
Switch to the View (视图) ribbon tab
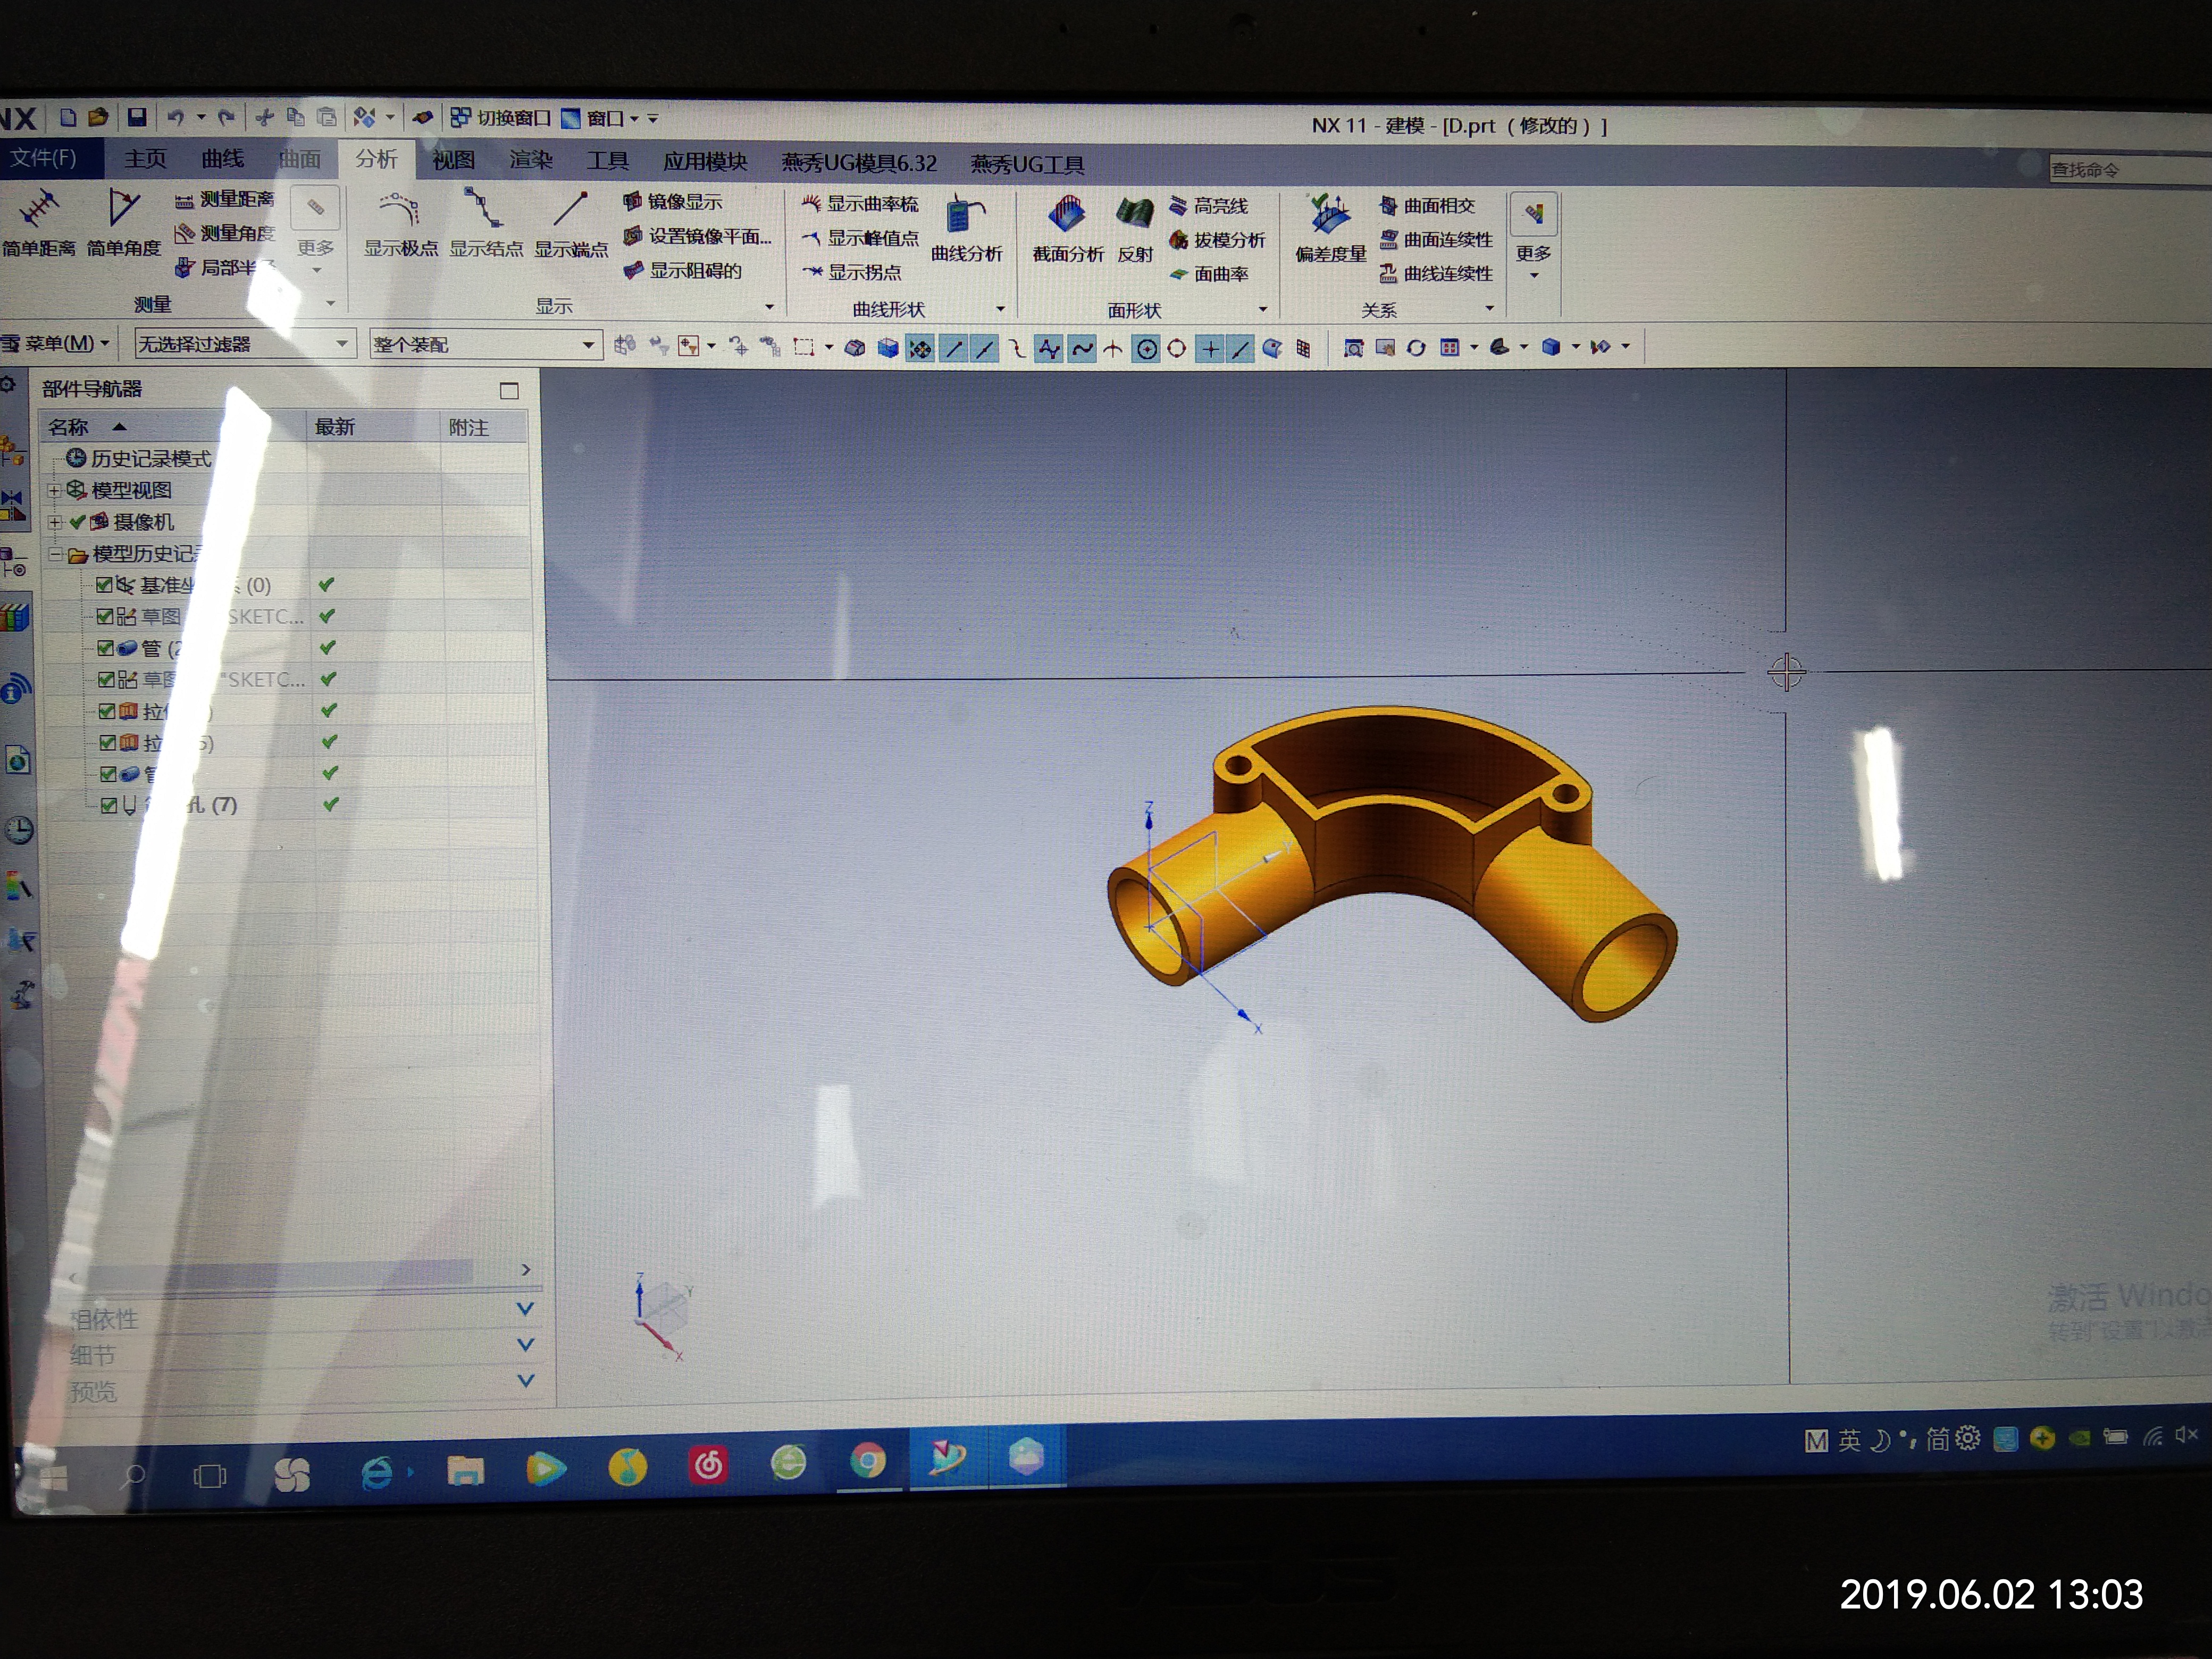pyautogui.click(x=453, y=160)
